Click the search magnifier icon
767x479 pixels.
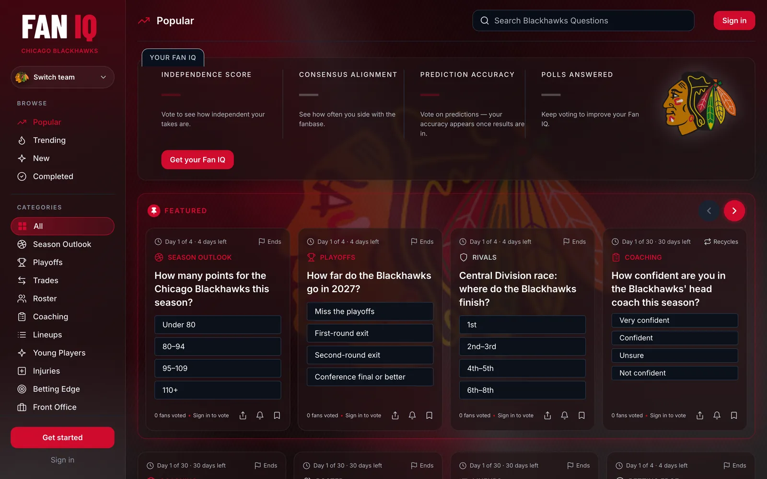(x=485, y=21)
